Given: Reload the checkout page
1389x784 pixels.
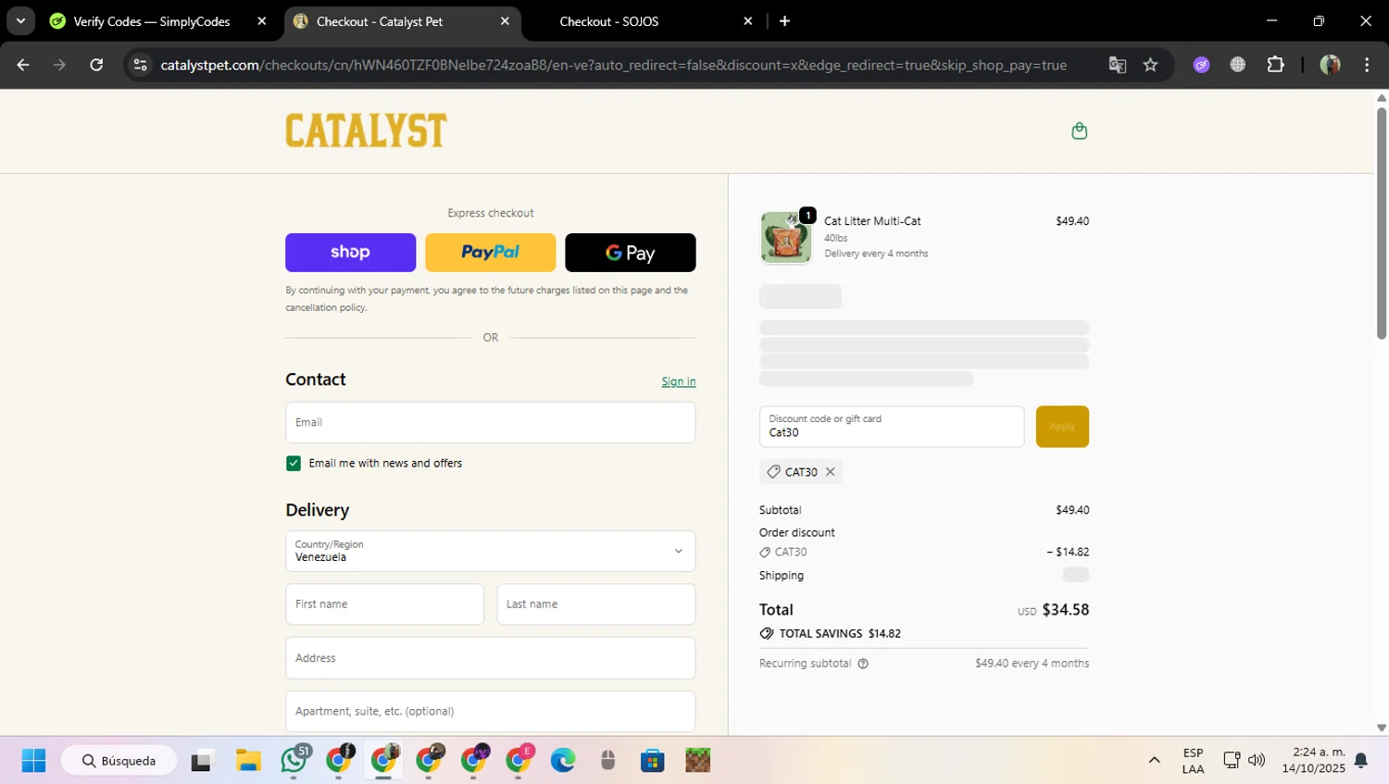Looking at the screenshot, I should pyautogui.click(x=96, y=65).
